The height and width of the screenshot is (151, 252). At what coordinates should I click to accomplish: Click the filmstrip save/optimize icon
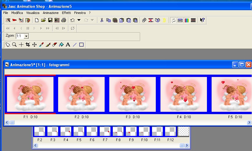pyautogui.click(x=57, y=20)
